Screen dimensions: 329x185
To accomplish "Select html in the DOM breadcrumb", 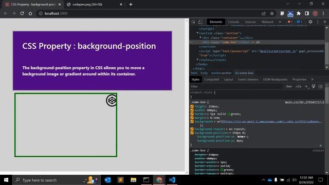I will [x=194, y=73].
